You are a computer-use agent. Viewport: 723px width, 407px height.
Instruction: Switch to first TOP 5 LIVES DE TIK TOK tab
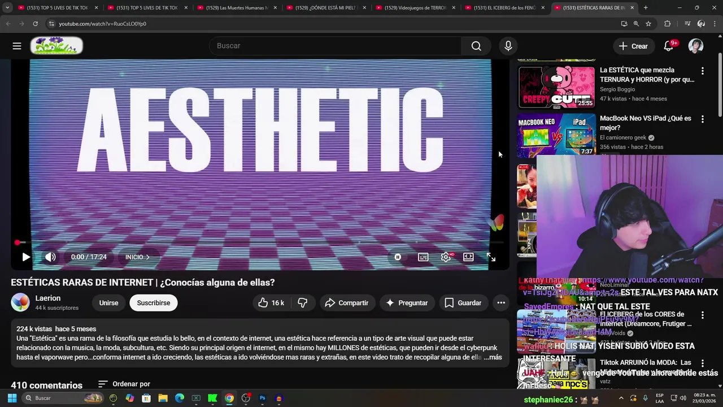click(x=58, y=8)
